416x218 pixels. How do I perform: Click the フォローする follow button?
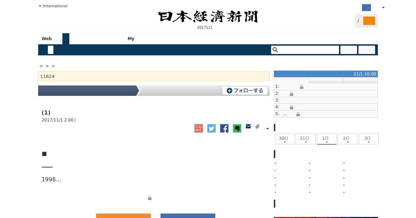(245, 91)
